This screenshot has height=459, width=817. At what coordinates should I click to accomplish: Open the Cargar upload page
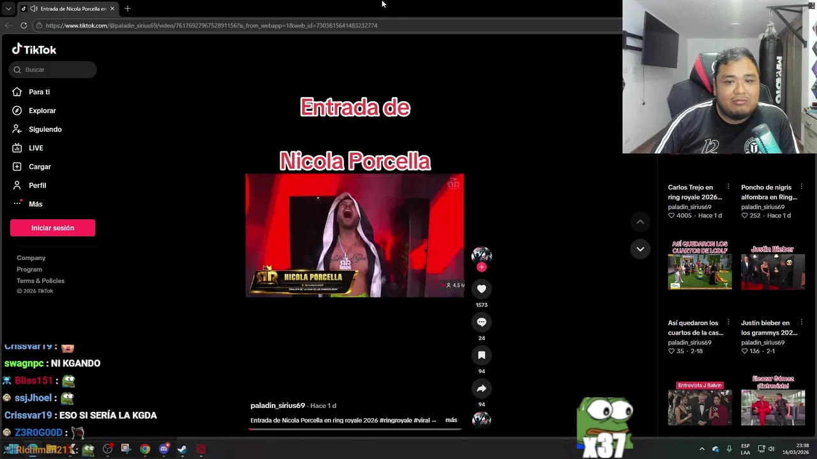pos(31,166)
